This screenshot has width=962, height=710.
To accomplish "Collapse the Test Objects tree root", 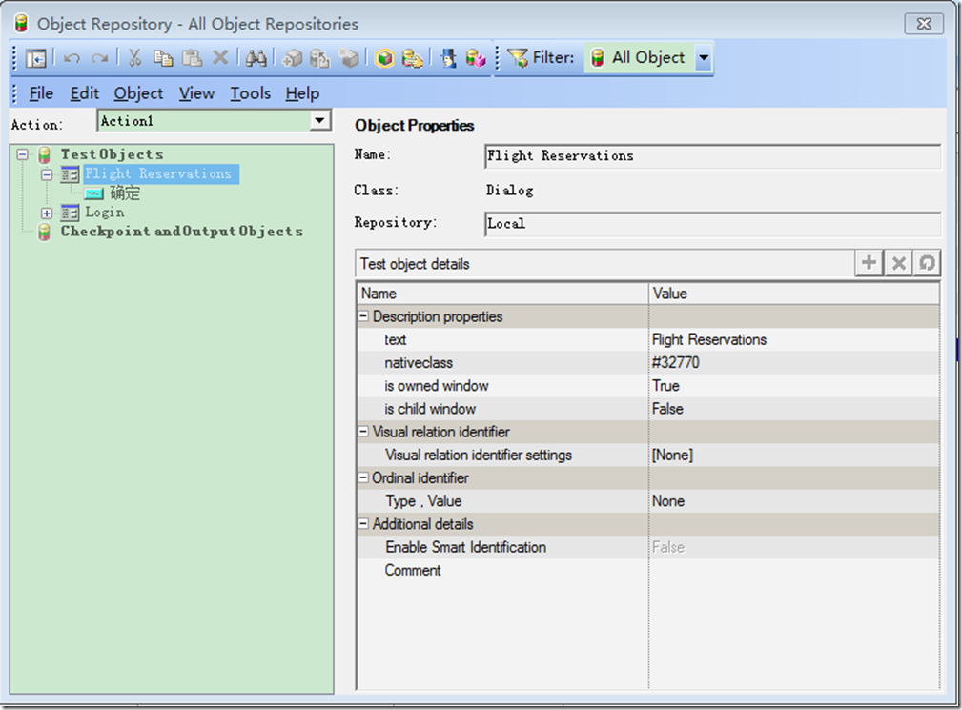I will pyautogui.click(x=23, y=154).
